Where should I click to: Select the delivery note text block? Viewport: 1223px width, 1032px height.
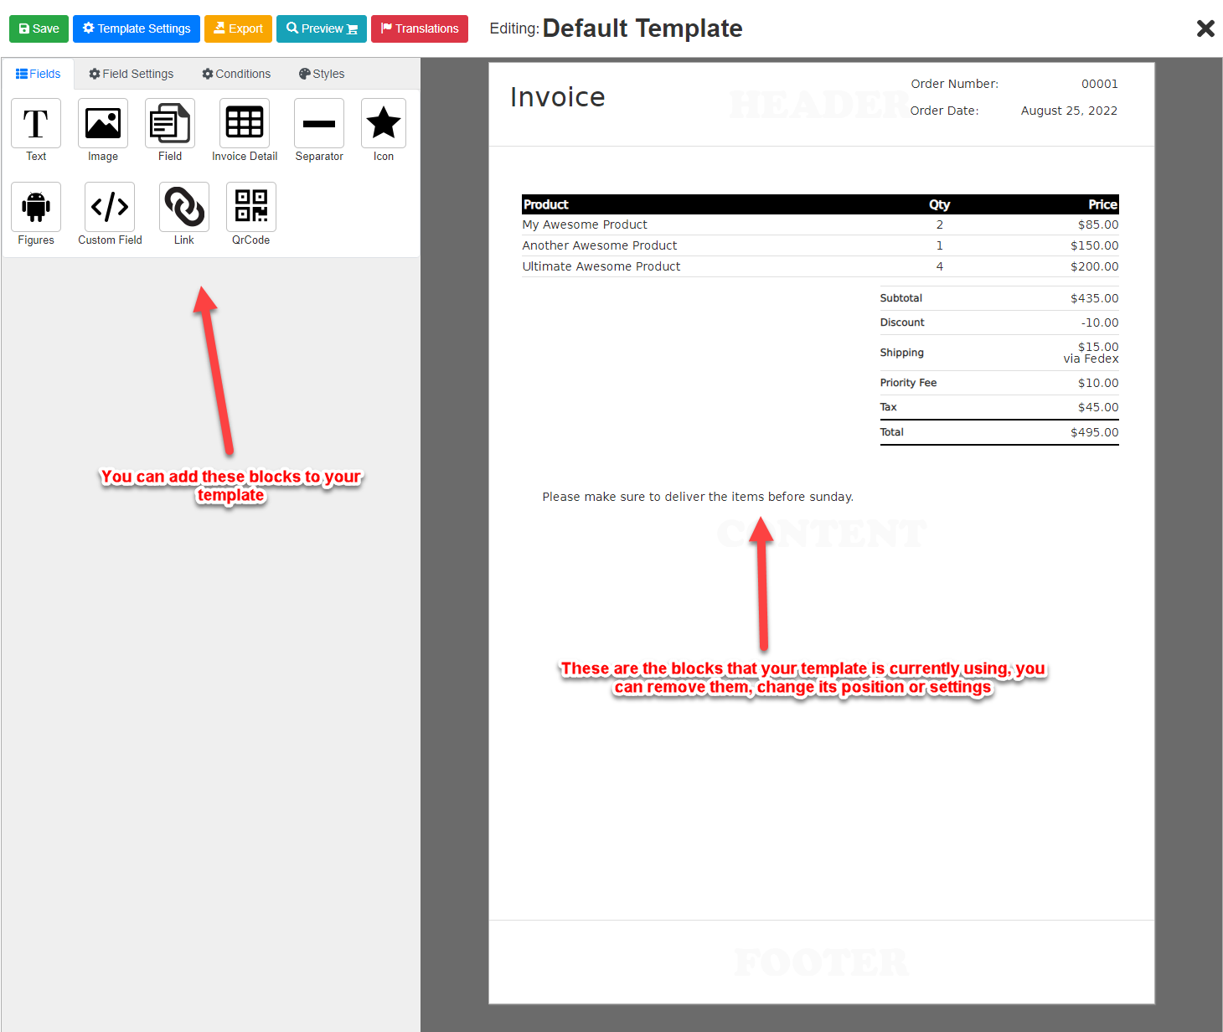698,496
